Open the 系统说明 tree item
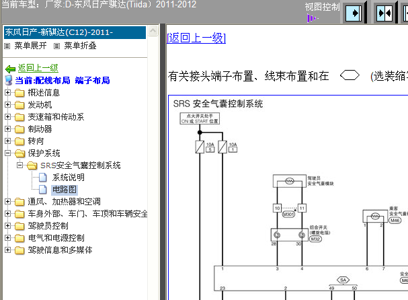The width and height of the screenshot is (408, 300). click(69, 178)
